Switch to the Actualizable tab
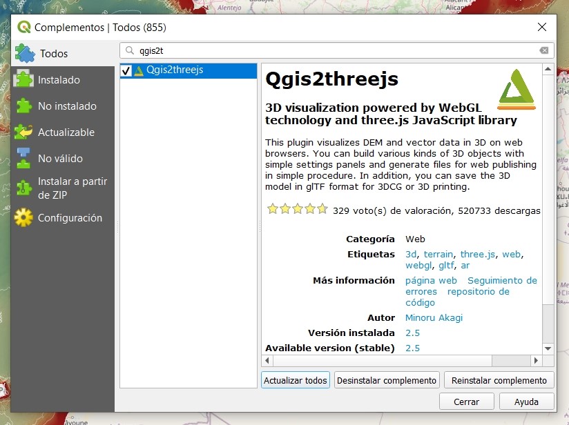 pyautogui.click(x=66, y=132)
